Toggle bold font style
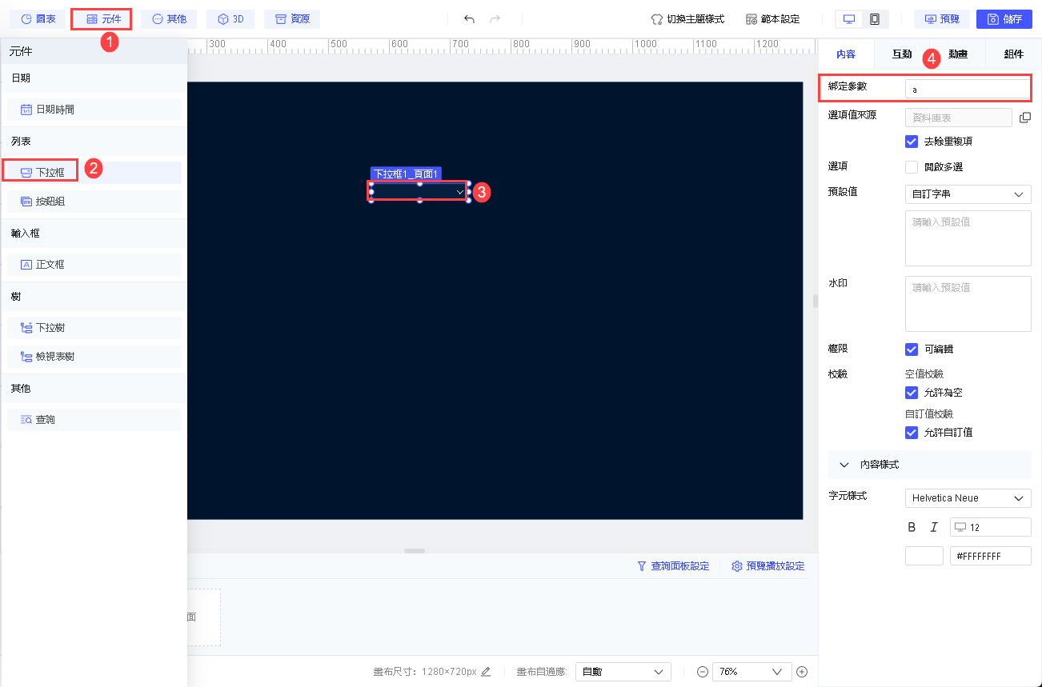 [912, 527]
